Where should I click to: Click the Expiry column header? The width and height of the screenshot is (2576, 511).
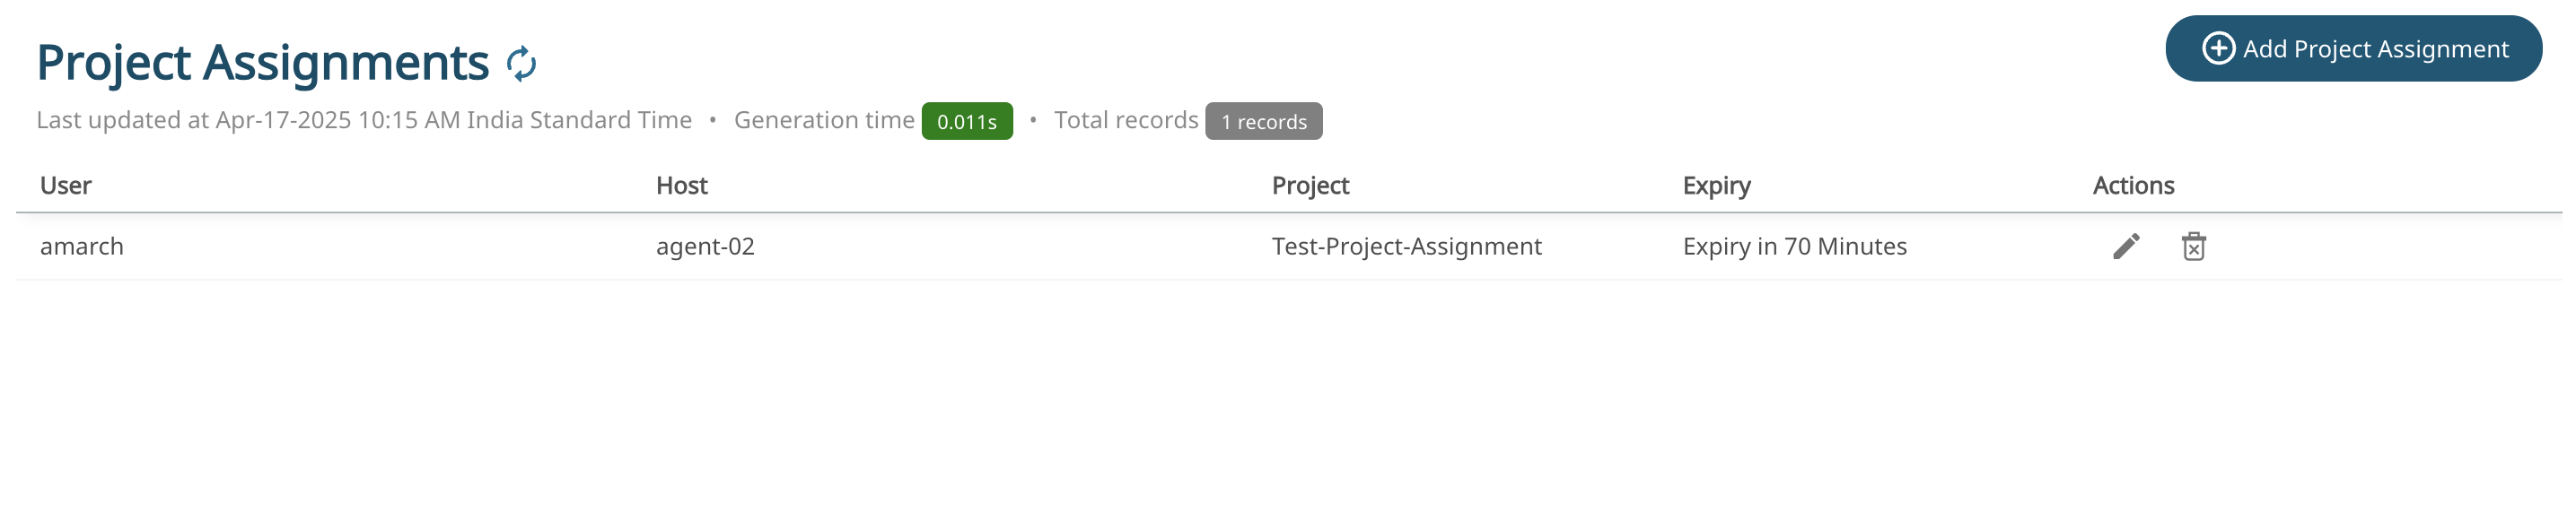click(x=1716, y=186)
